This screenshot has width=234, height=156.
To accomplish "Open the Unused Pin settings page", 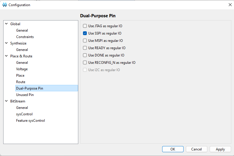I will click(25, 95).
